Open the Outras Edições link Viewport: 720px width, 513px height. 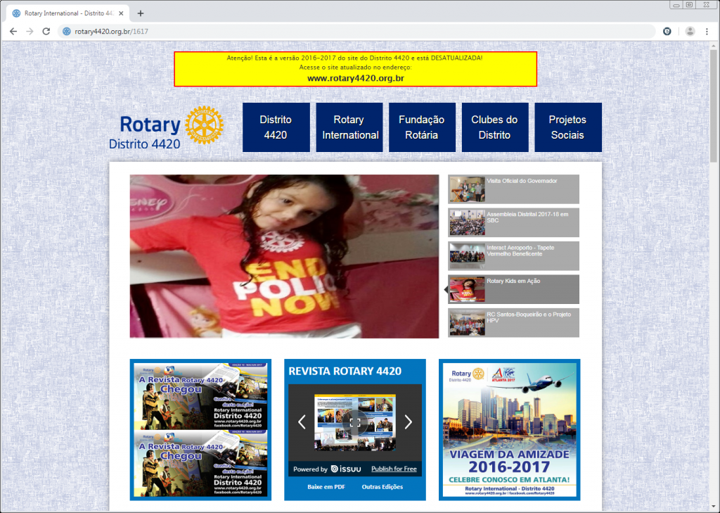coord(382,487)
